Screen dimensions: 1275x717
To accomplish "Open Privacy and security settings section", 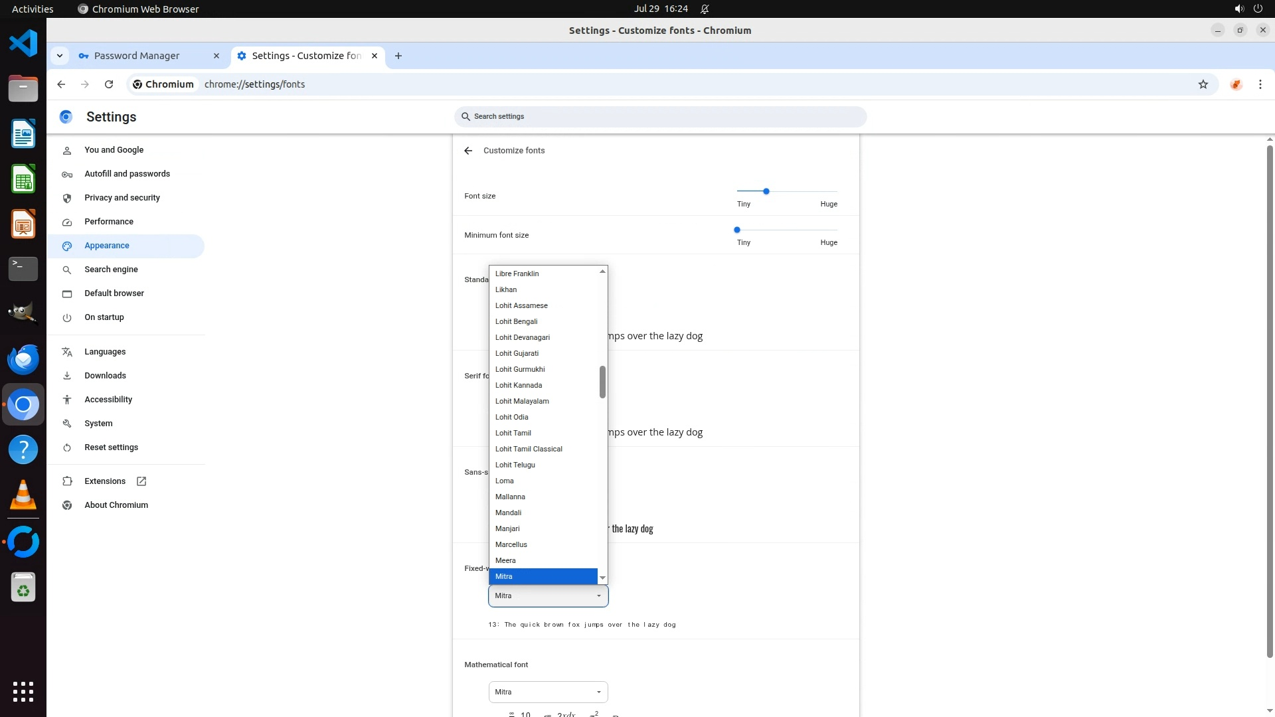I will click(x=122, y=198).
